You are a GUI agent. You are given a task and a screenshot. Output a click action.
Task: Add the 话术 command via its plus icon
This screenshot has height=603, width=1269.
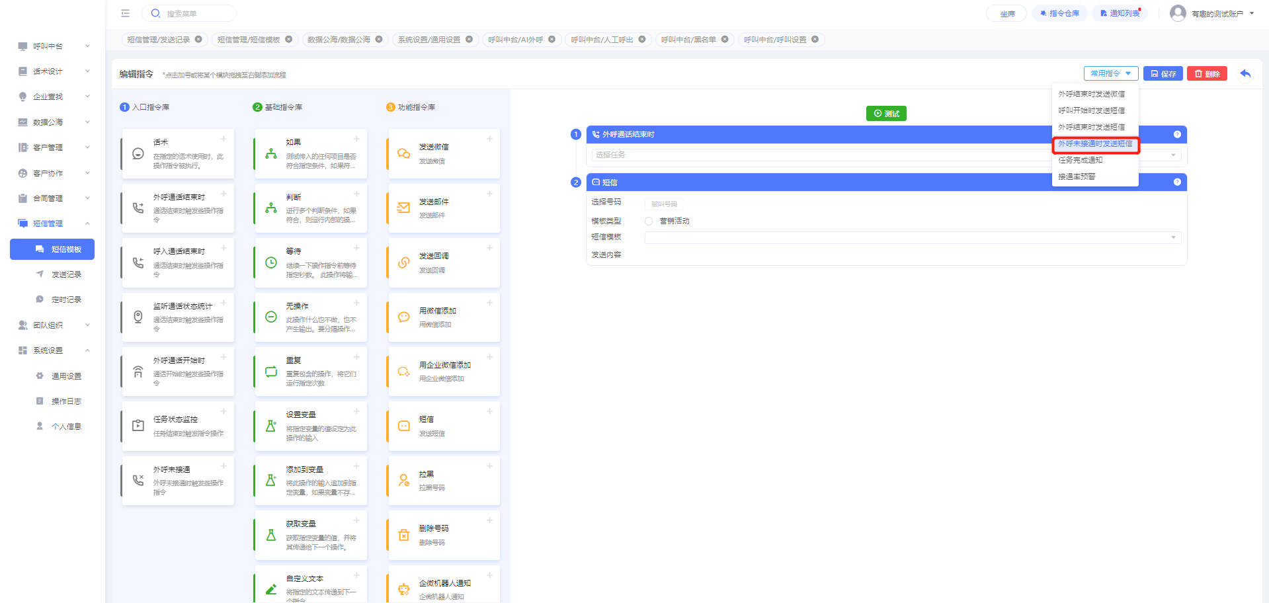pos(224,139)
